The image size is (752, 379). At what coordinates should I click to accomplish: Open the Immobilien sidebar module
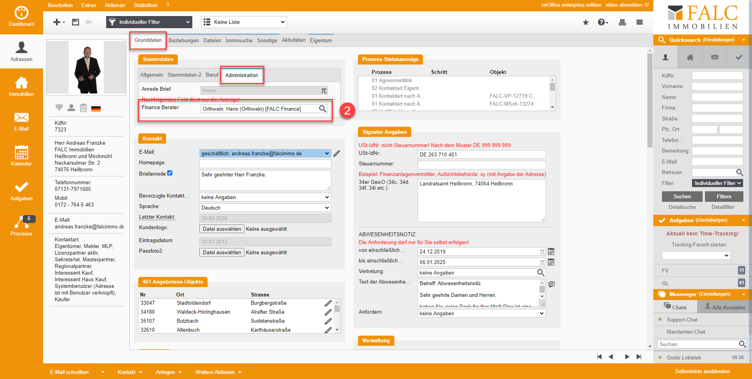(21, 86)
